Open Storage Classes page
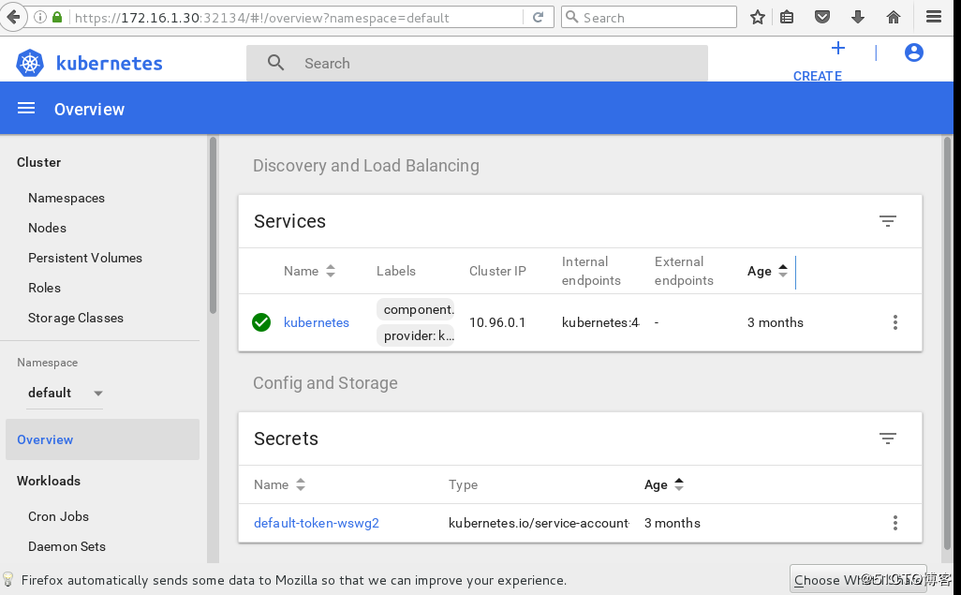 click(x=75, y=318)
